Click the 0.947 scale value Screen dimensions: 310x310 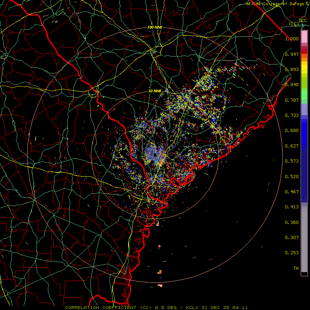[292, 54]
